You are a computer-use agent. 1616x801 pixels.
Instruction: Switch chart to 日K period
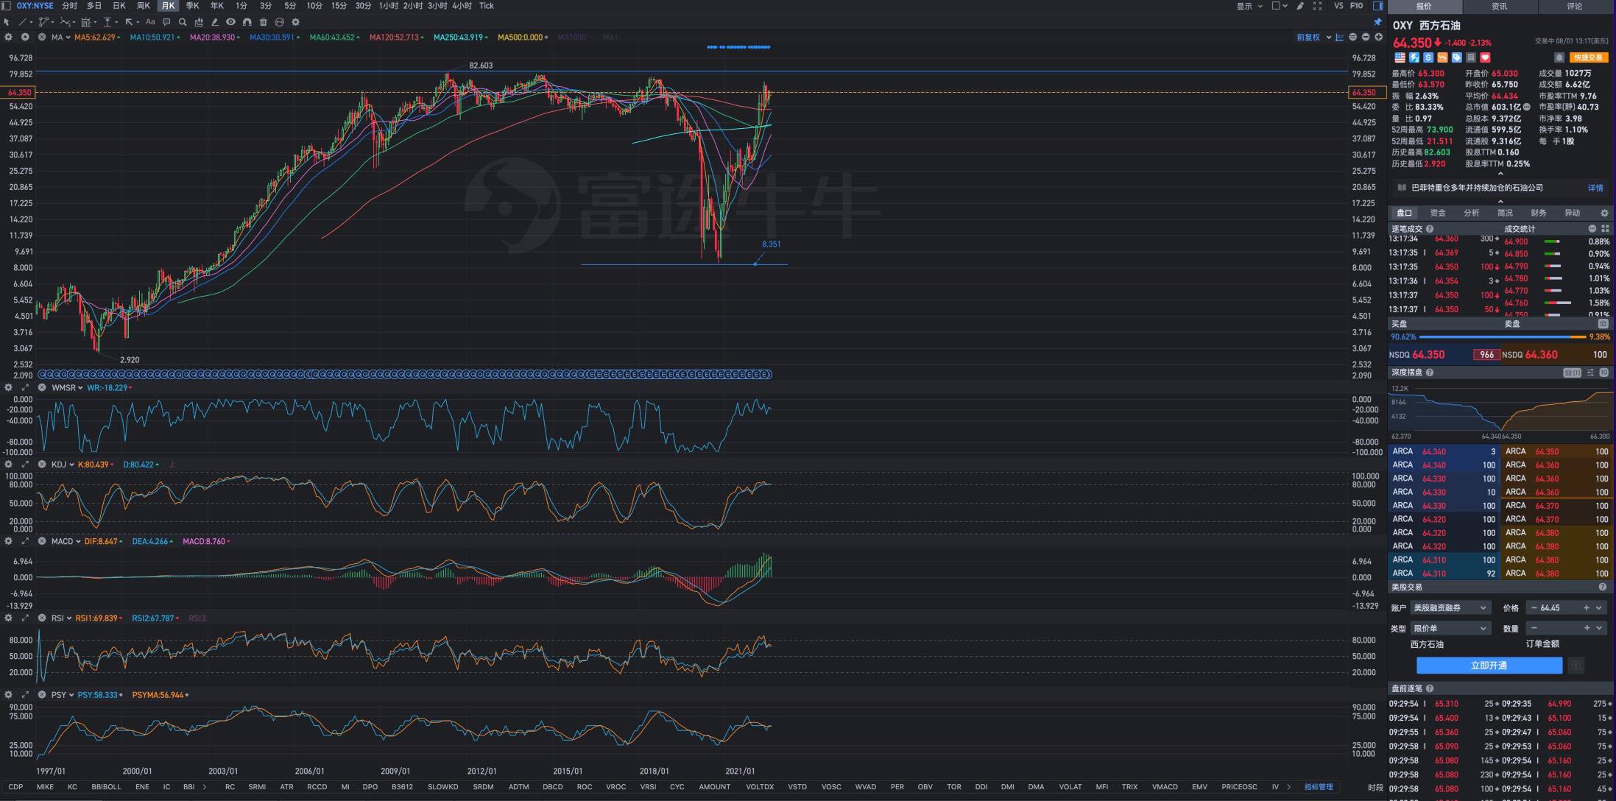(119, 6)
